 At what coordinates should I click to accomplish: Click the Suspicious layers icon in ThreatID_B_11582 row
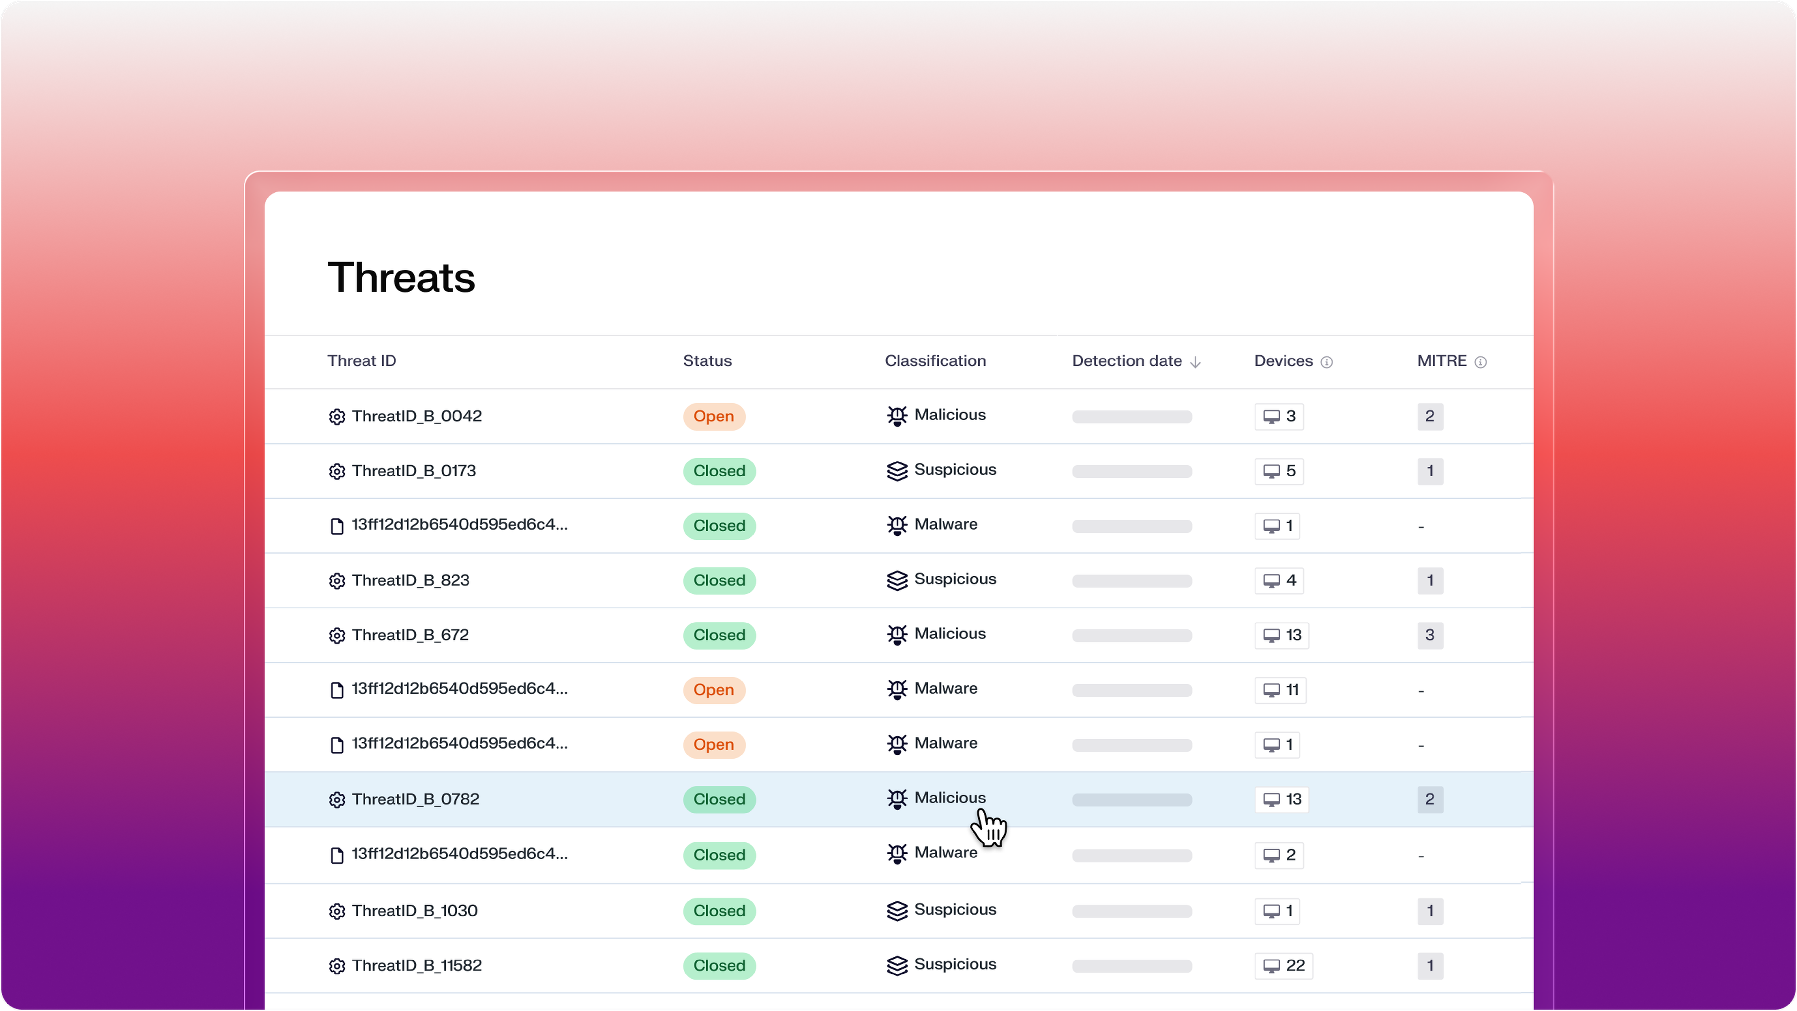pos(897,965)
